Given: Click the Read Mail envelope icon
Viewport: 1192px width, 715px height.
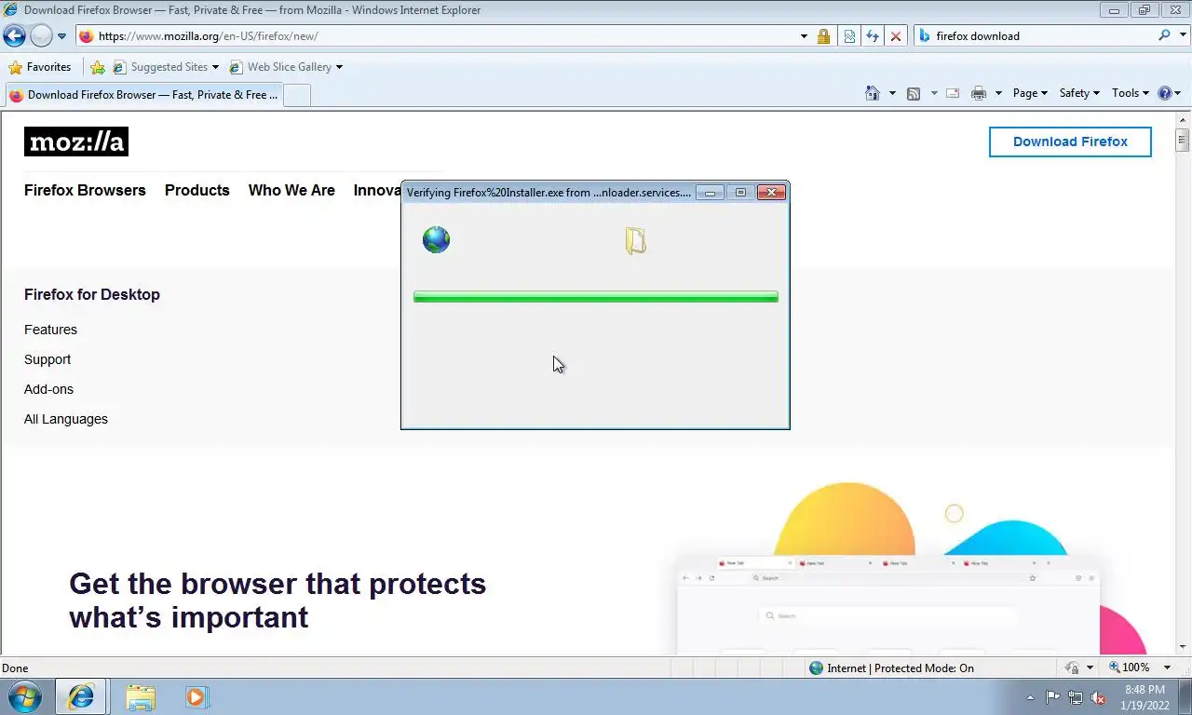Looking at the screenshot, I should 953,93.
